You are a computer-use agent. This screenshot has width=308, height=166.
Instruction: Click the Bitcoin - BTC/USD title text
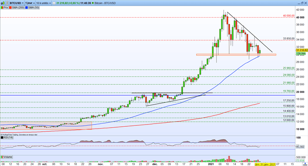point(105,3)
